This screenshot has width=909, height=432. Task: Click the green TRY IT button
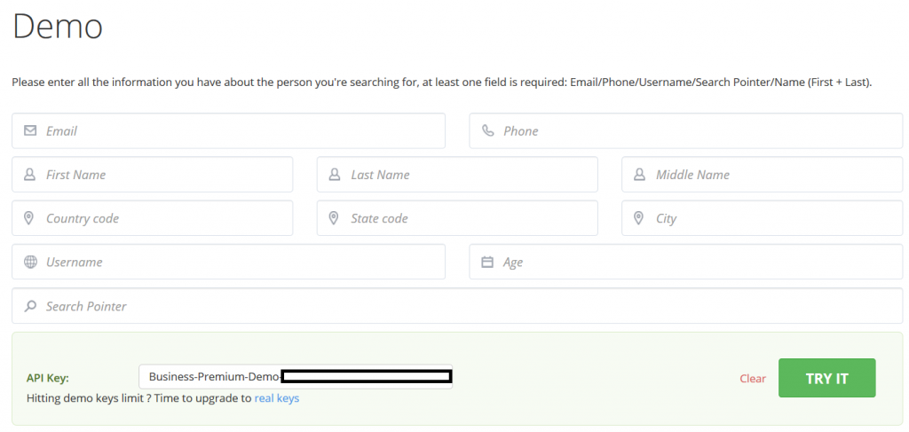coord(826,378)
